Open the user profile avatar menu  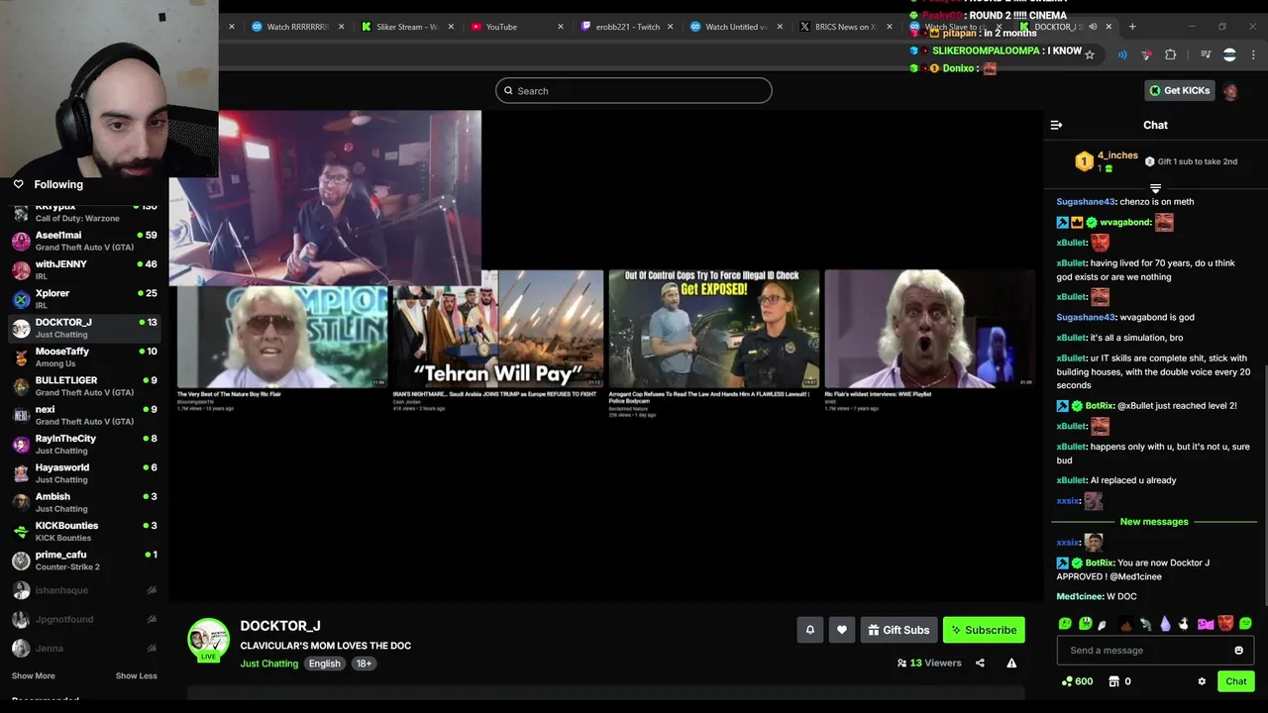click(x=1230, y=91)
